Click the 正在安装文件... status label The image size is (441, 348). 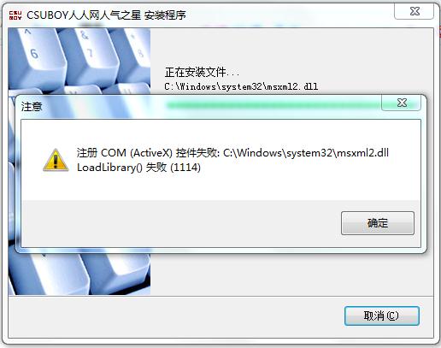point(202,72)
